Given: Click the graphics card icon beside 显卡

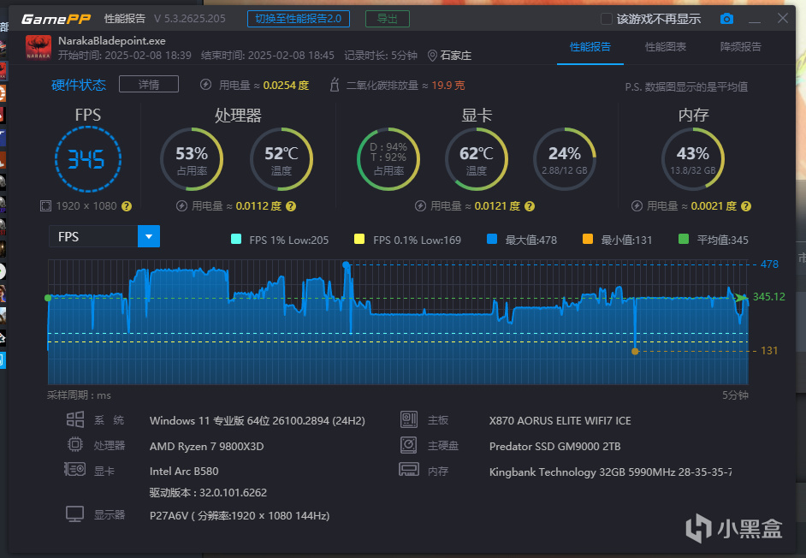Looking at the screenshot, I should 74,469.
